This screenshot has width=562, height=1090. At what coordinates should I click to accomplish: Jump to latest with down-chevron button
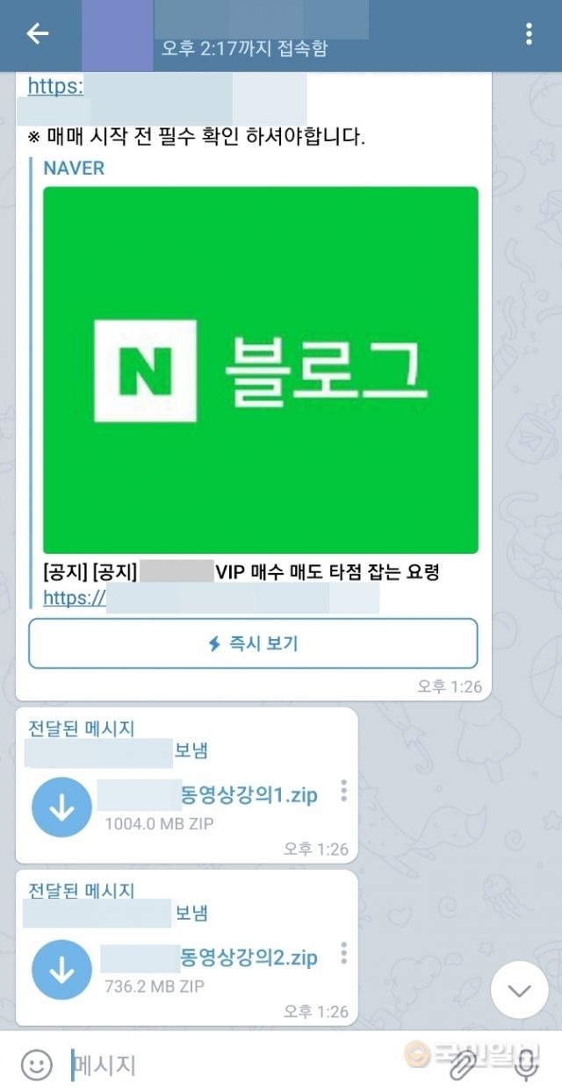pos(519,991)
